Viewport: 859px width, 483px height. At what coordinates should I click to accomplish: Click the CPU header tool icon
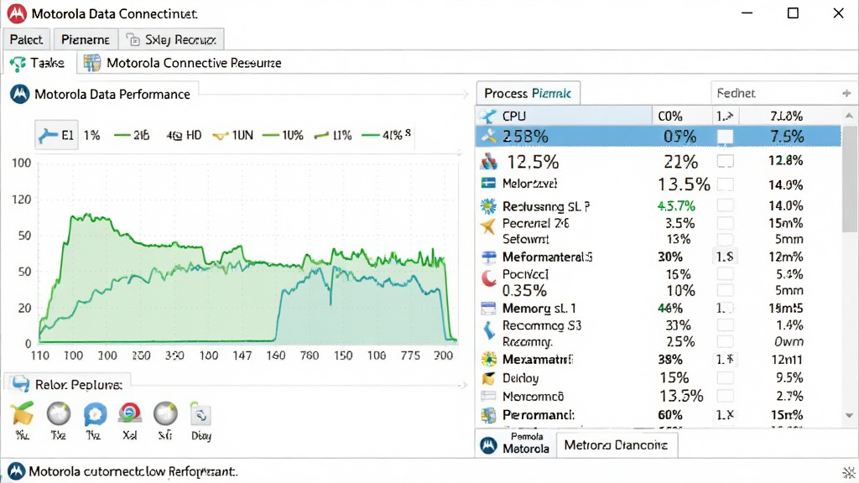[x=487, y=116]
